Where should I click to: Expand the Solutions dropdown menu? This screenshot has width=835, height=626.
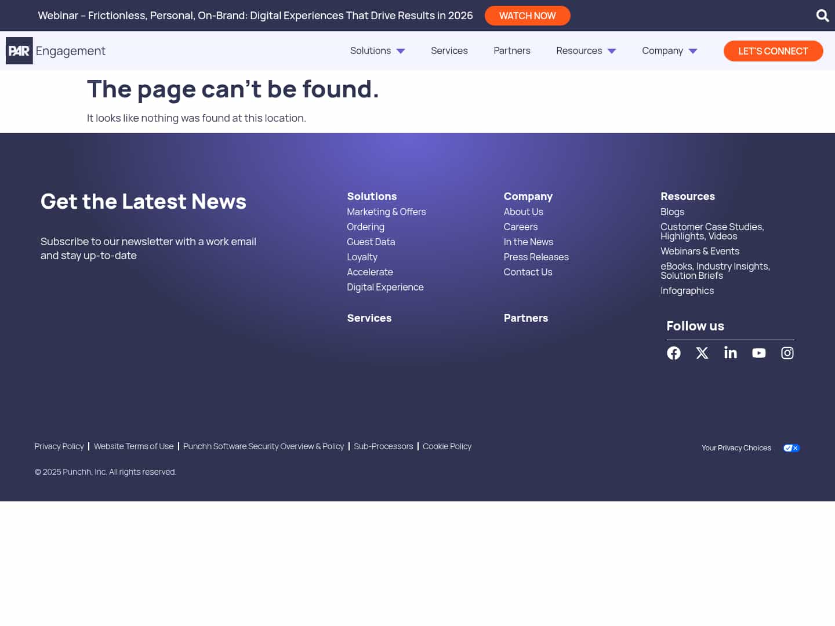[x=377, y=51]
